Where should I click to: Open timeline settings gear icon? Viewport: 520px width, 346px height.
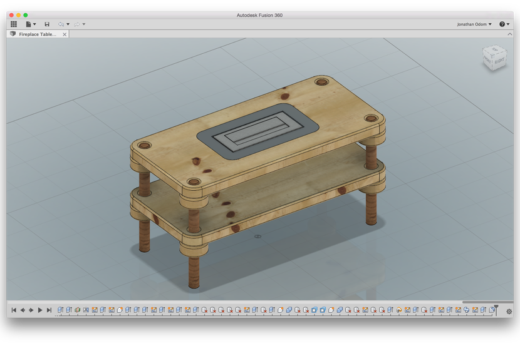coord(509,311)
